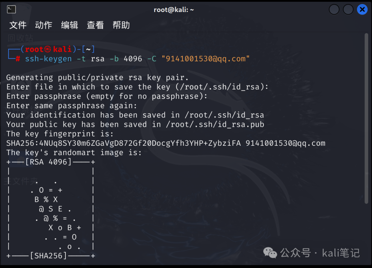Open the 查看 menu
Image resolution: width=372 pixels, height=268 pixels.
click(x=95, y=25)
